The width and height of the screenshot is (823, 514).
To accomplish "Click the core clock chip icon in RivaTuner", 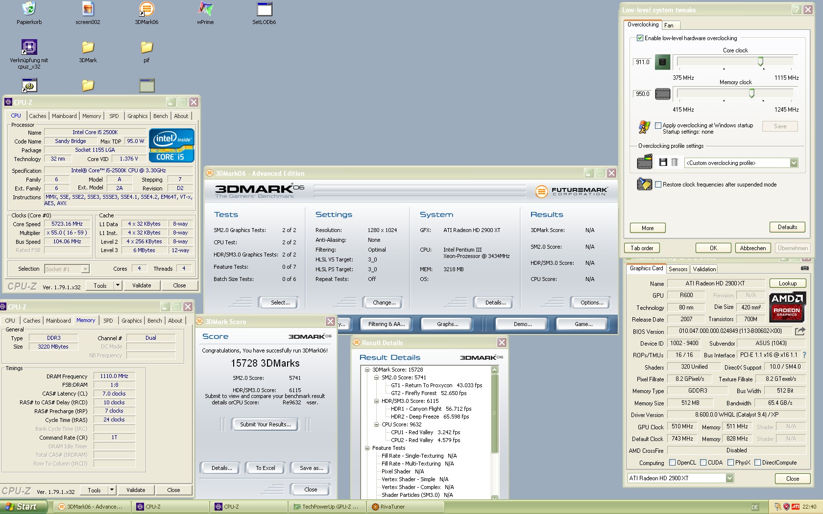I will coord(662,62).
